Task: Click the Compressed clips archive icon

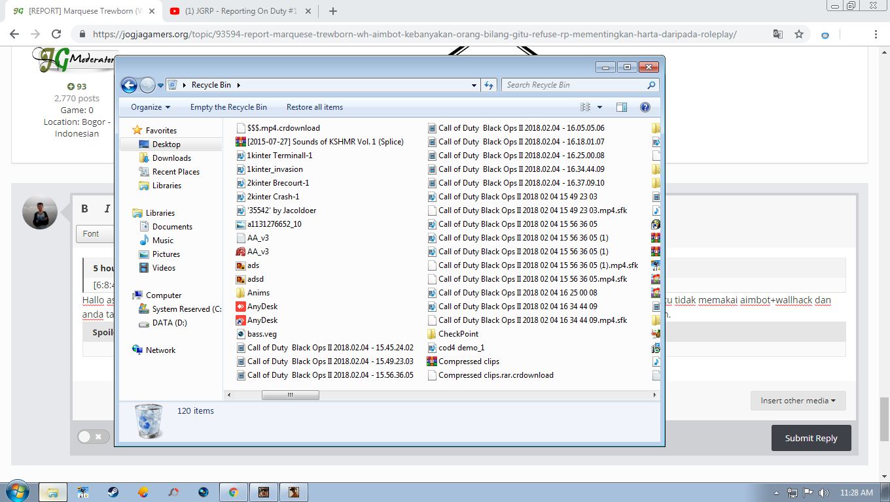Action: click(x=432, y=361)
